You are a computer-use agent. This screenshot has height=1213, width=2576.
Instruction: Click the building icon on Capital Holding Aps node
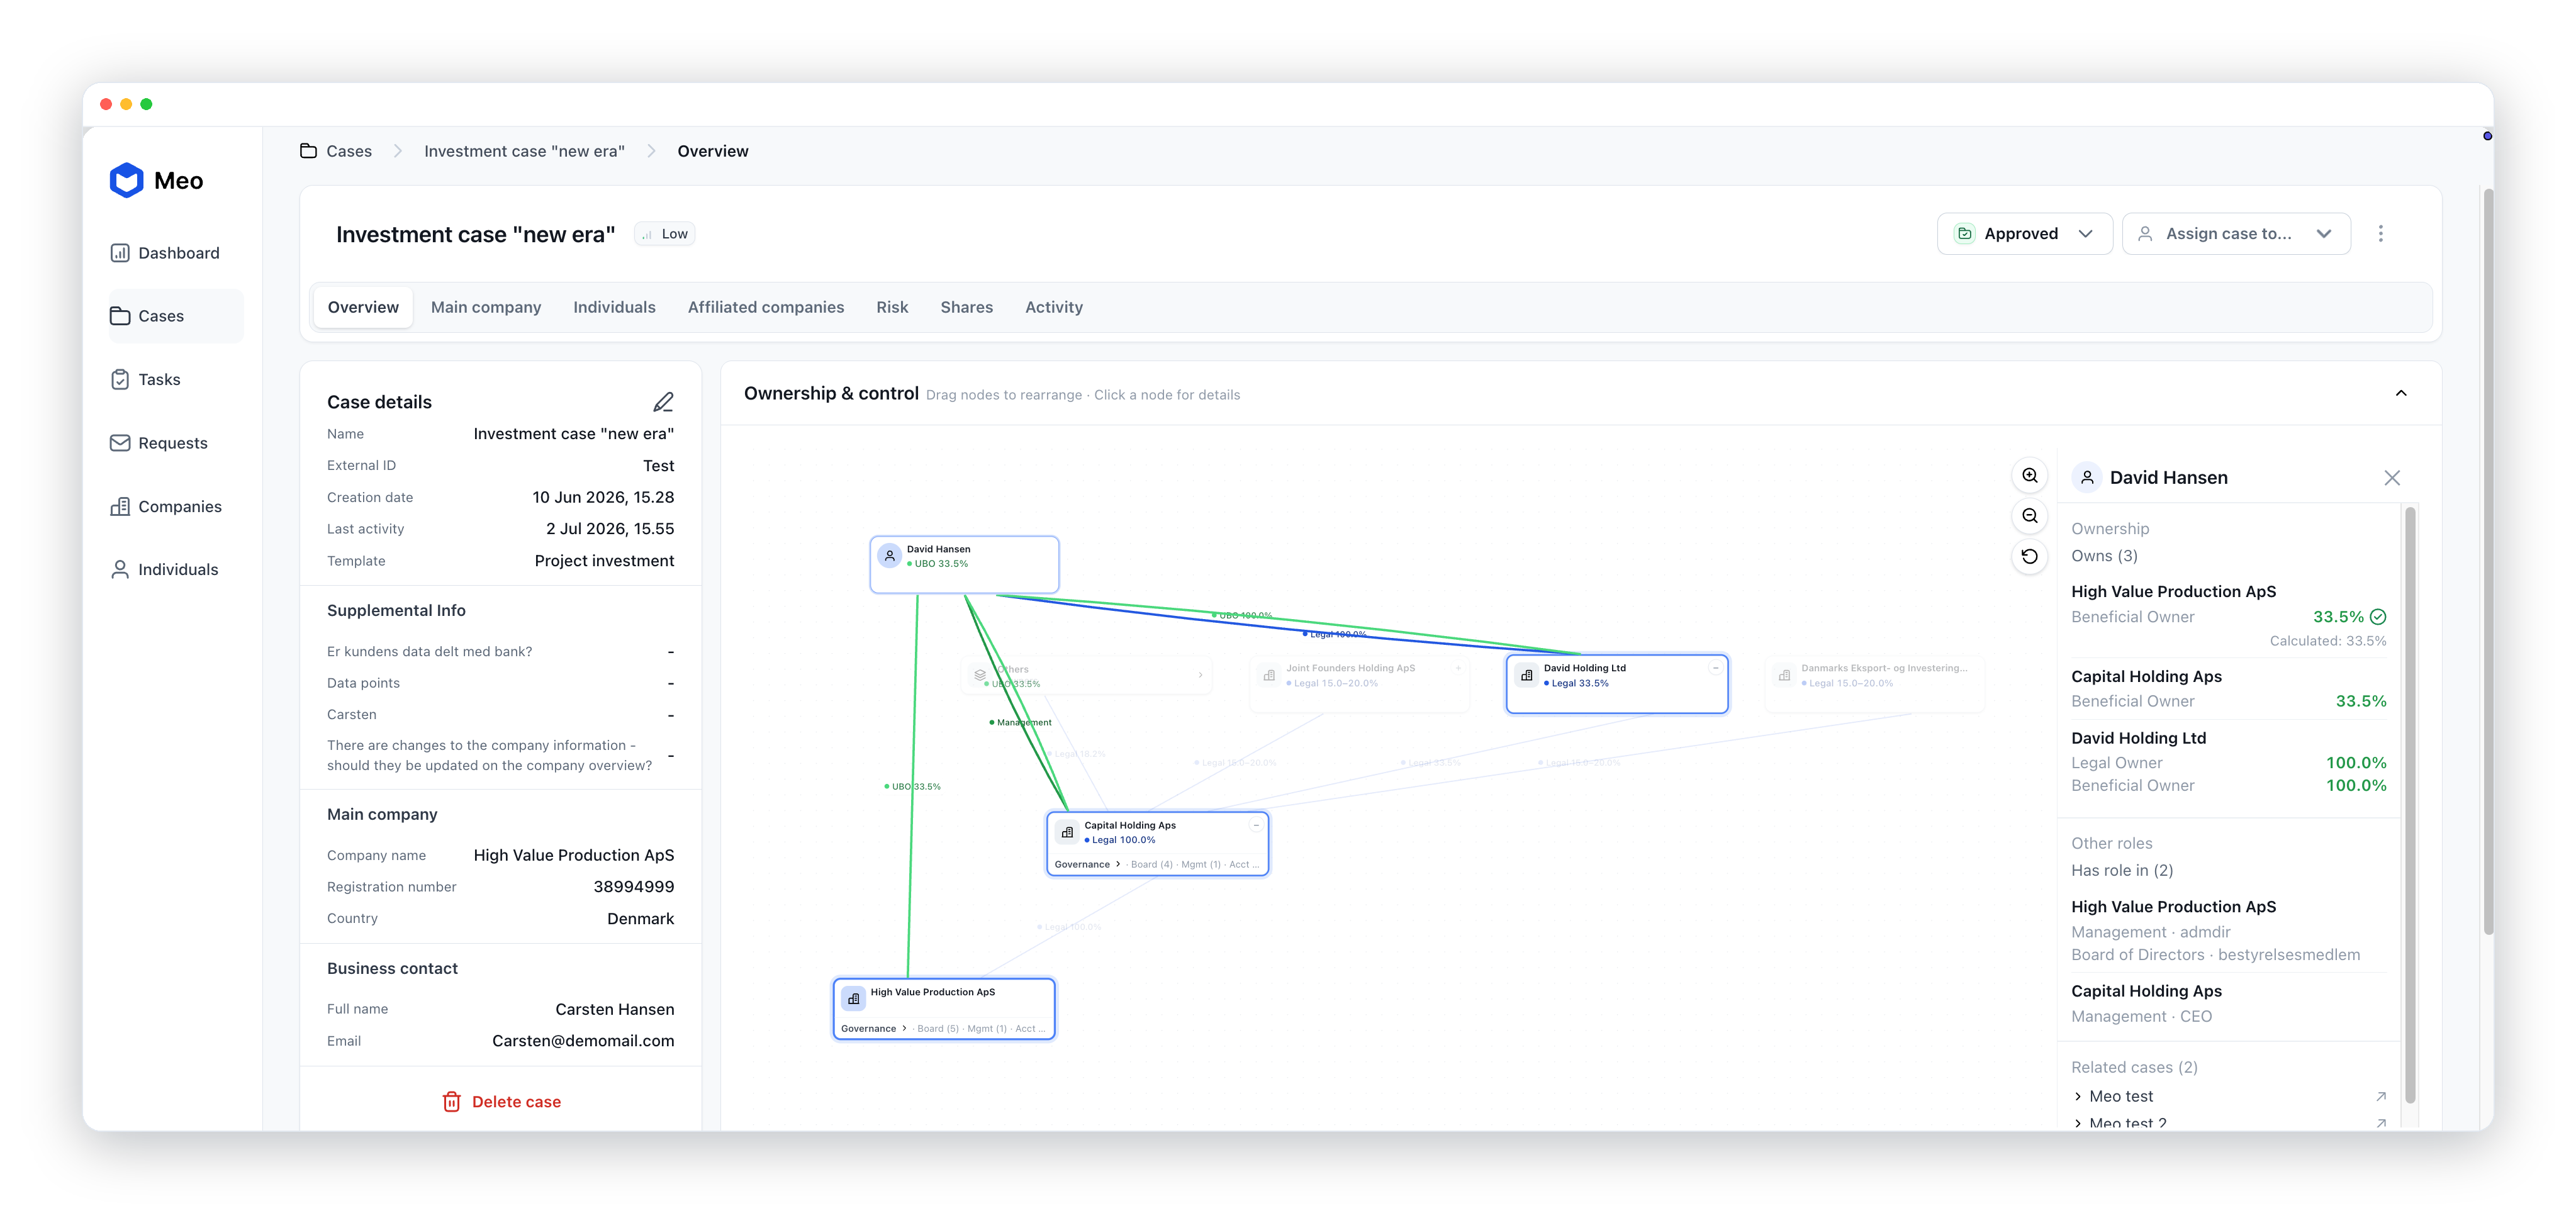[1067, 832]
